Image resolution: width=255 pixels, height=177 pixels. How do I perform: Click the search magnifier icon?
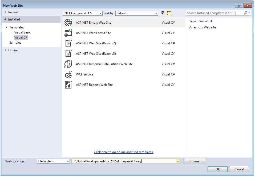tap(245, 13)
